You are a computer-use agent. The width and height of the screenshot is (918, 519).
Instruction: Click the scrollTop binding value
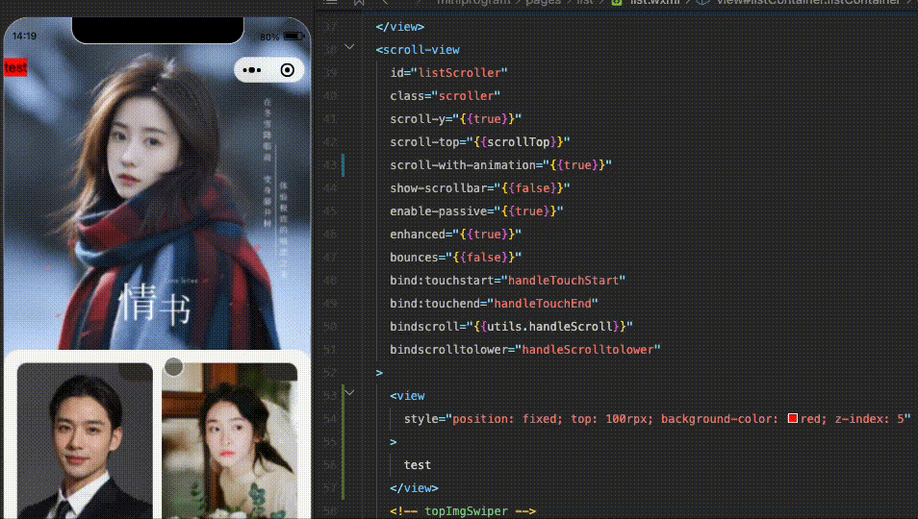coord(518,142)
